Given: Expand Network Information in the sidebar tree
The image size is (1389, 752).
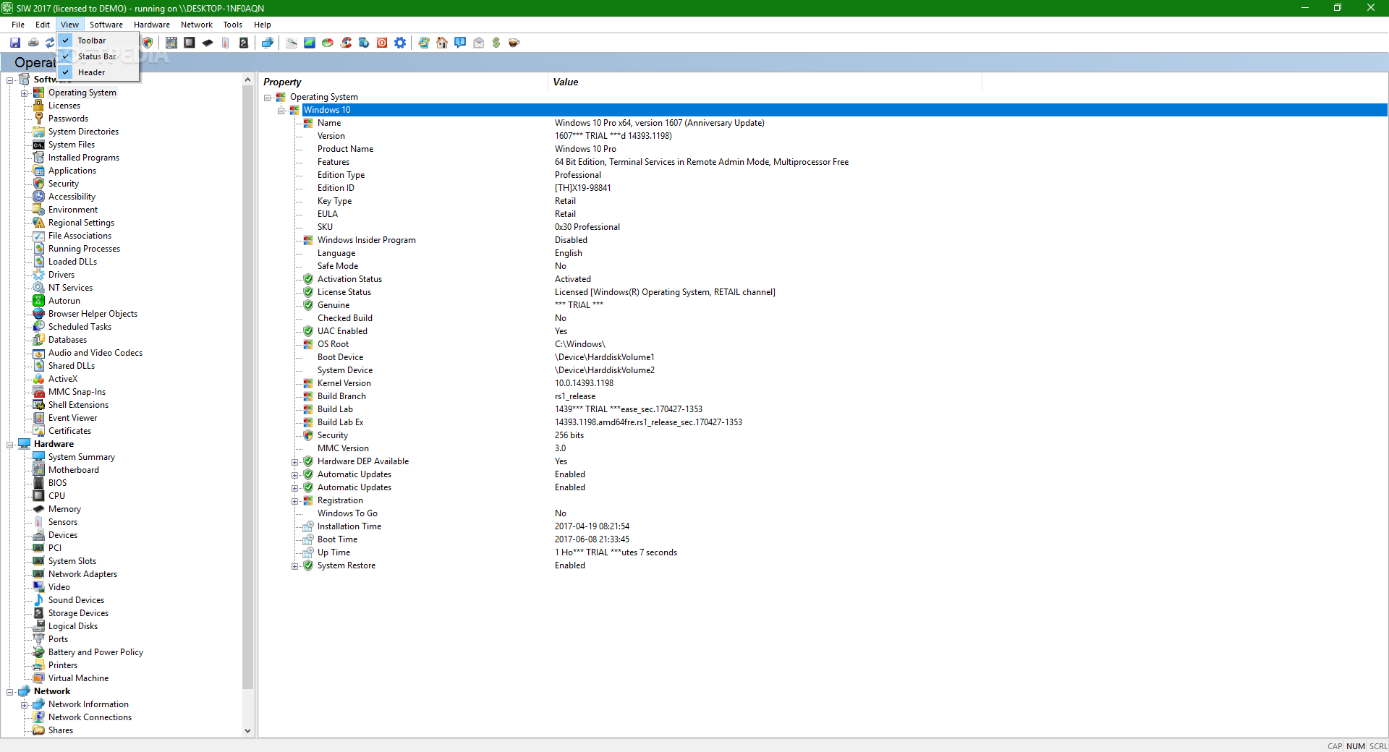Looking at the screenshot, I should (x=25, y=705).
